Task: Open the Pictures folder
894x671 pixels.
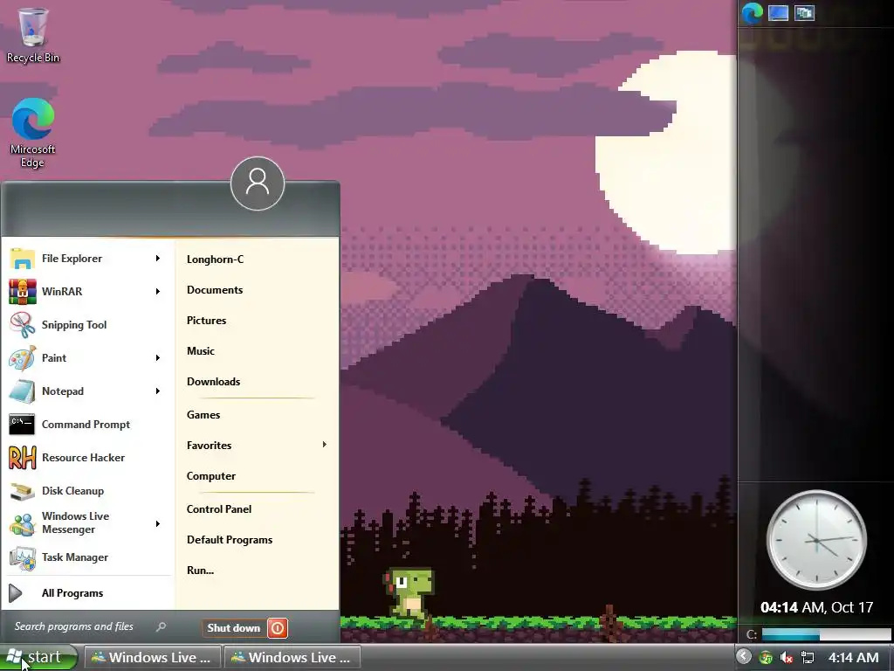Action: tap(206, 321)
